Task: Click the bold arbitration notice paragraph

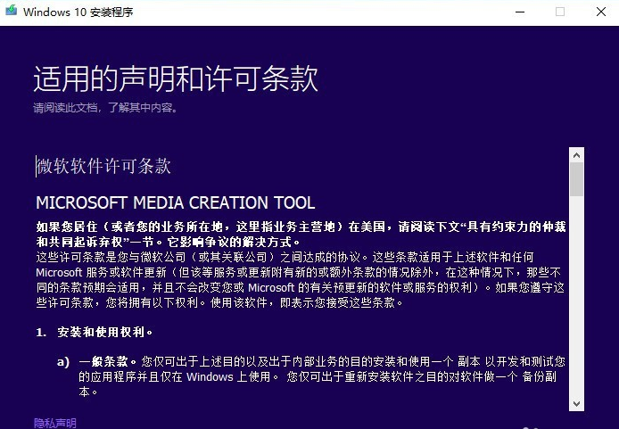Action: (x=294, y=234)
